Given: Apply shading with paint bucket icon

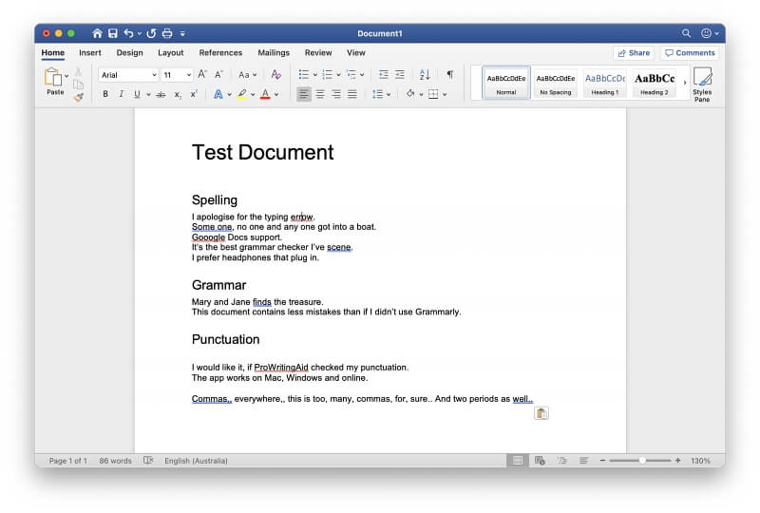Looking at the screenshot, I should coord(410,94).
